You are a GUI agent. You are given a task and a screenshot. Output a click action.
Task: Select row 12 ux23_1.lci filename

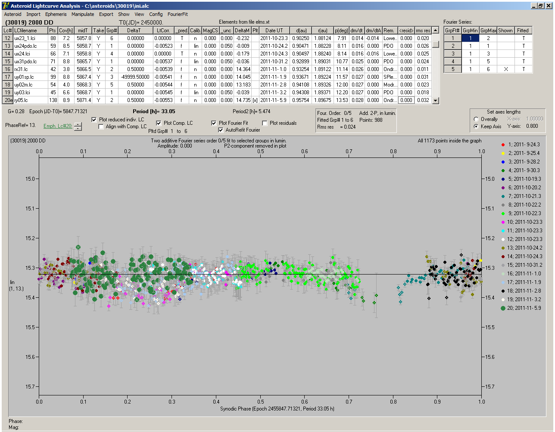[30, 38]
